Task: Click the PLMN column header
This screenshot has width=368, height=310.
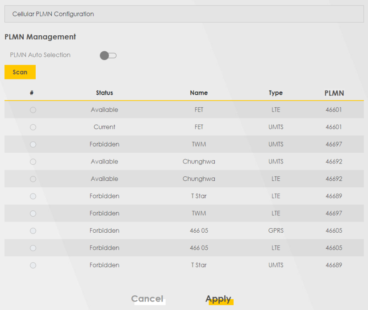Action: 334,93
